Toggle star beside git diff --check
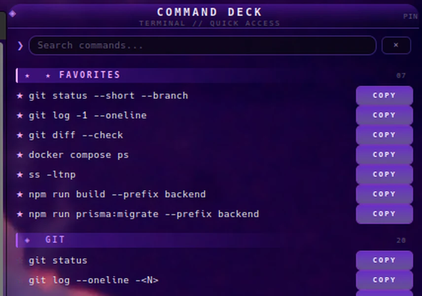422x296 pixels. pyautogui.click(x=20, y=135)
